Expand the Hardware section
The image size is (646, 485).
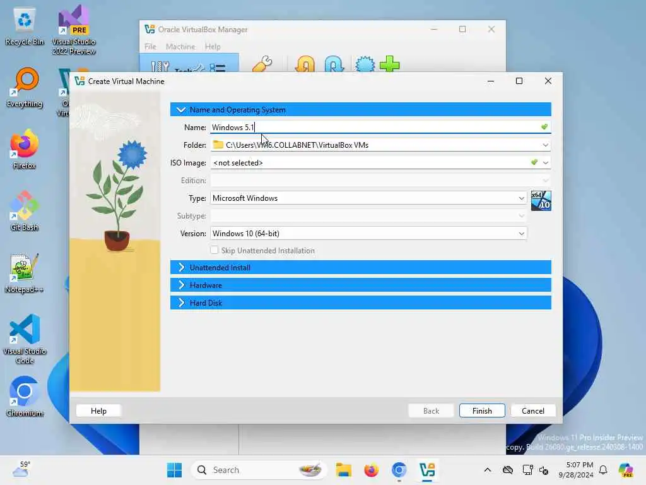(360, 285)
